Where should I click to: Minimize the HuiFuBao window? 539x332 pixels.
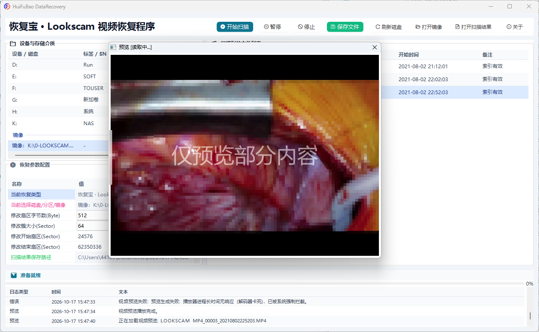tap(491, 6)
